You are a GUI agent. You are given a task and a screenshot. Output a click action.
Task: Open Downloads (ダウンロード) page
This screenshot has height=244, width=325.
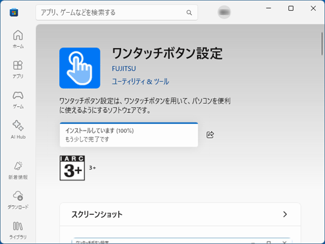click(18, 200)
